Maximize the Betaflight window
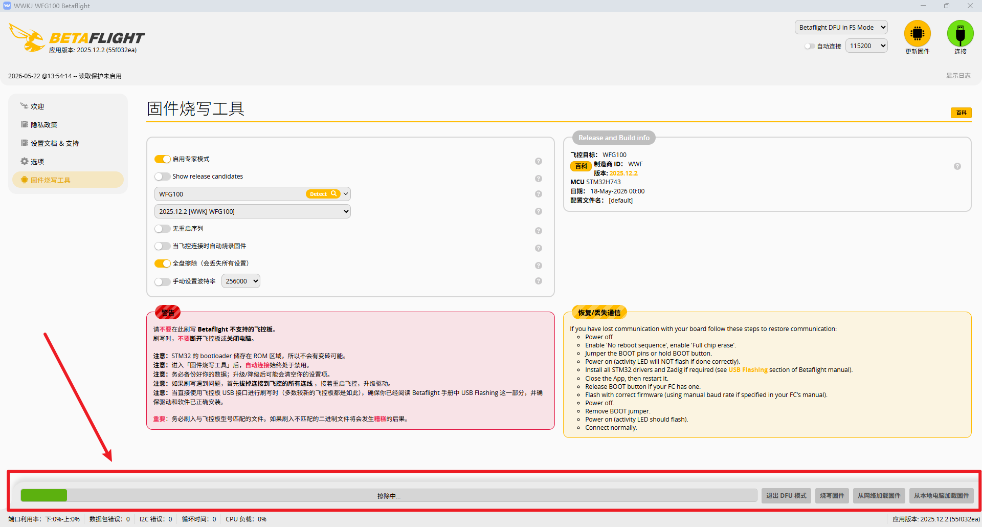 (947, 6)
